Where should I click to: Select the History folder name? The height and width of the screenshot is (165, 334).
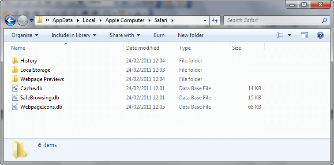pyautogui.click(x=29, y=61)
